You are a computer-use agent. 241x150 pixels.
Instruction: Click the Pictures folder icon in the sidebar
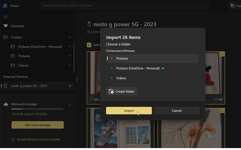(x=13, y=56)
